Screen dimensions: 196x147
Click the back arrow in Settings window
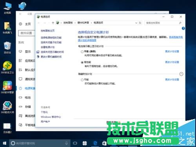coord(20,14)
